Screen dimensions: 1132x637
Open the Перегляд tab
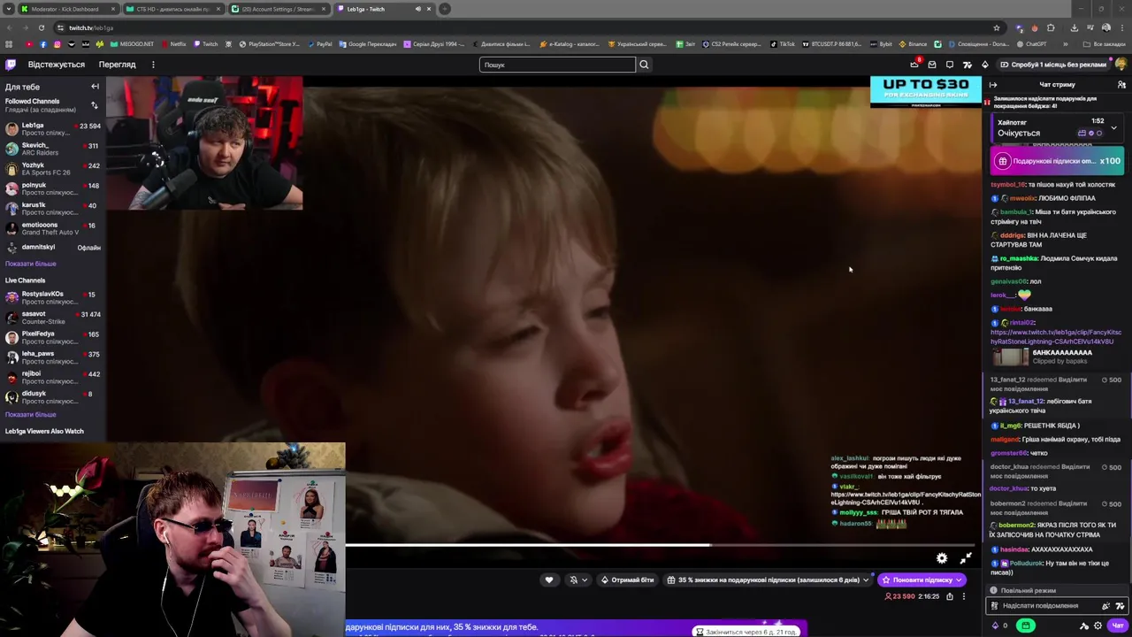117,65
